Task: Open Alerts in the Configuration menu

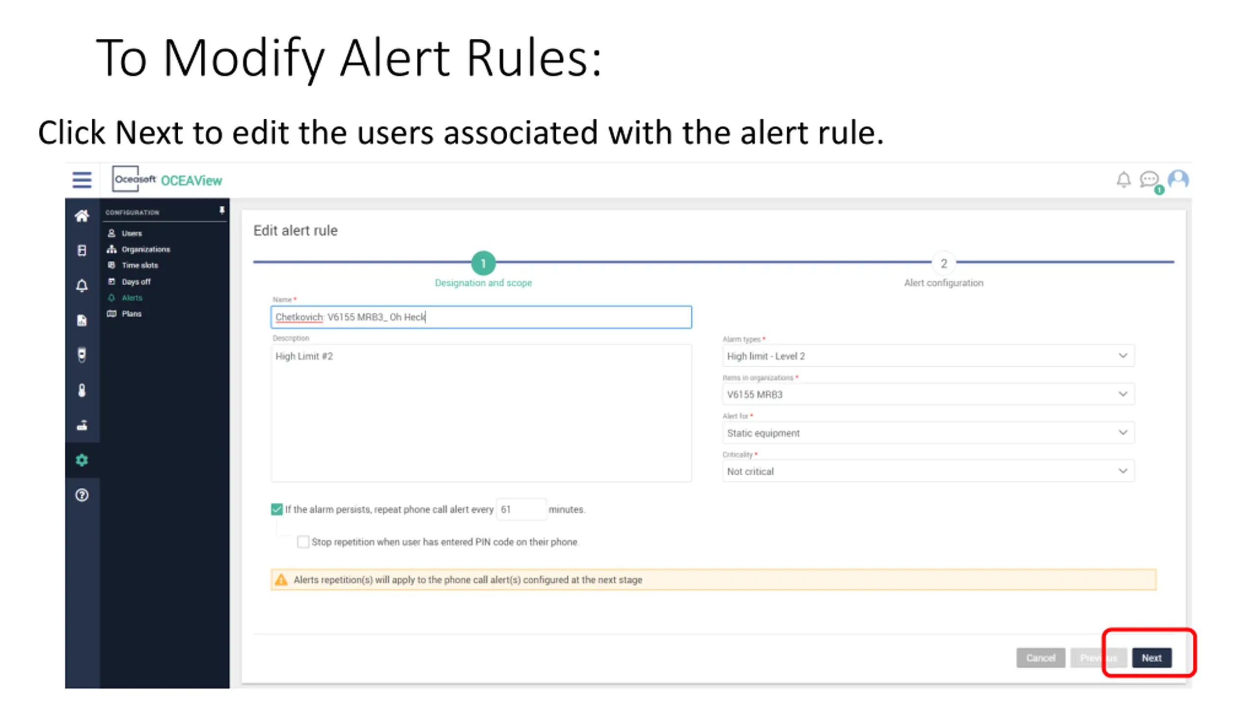Action: click(x=125, y=298)
